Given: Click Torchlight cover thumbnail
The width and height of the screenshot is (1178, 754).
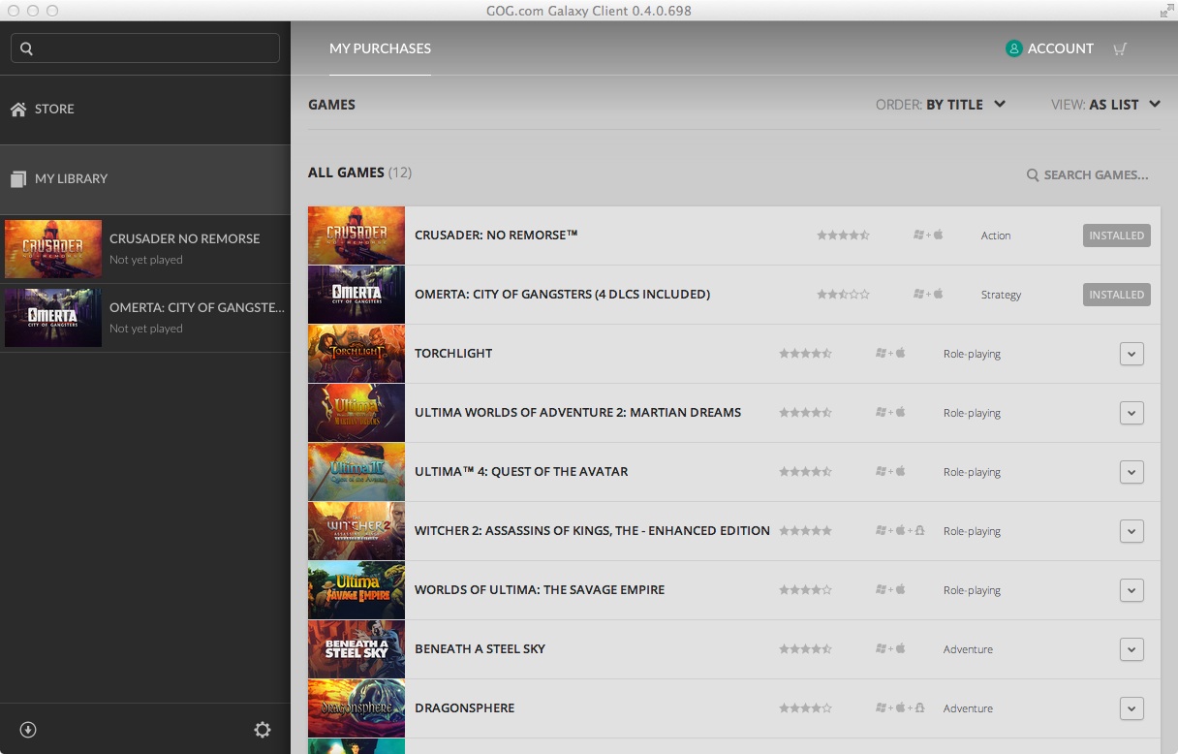Looking at the screenshot, I should (x=356, y=354).
